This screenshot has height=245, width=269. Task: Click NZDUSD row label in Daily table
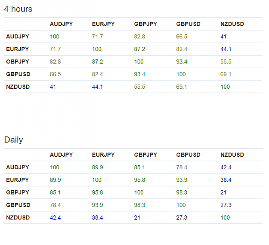coord(18,217)
